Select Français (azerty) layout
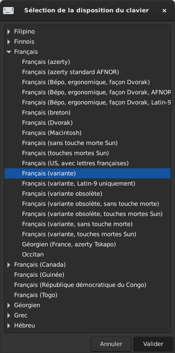This screenshot has height=353, width=175. click(87, 62)
